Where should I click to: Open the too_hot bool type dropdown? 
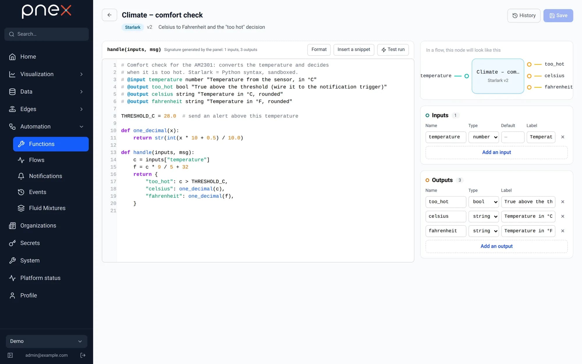(484, 202)
